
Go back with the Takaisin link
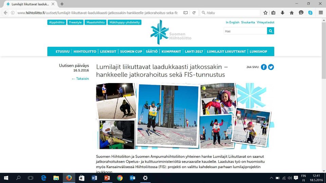tap(80, 79)
